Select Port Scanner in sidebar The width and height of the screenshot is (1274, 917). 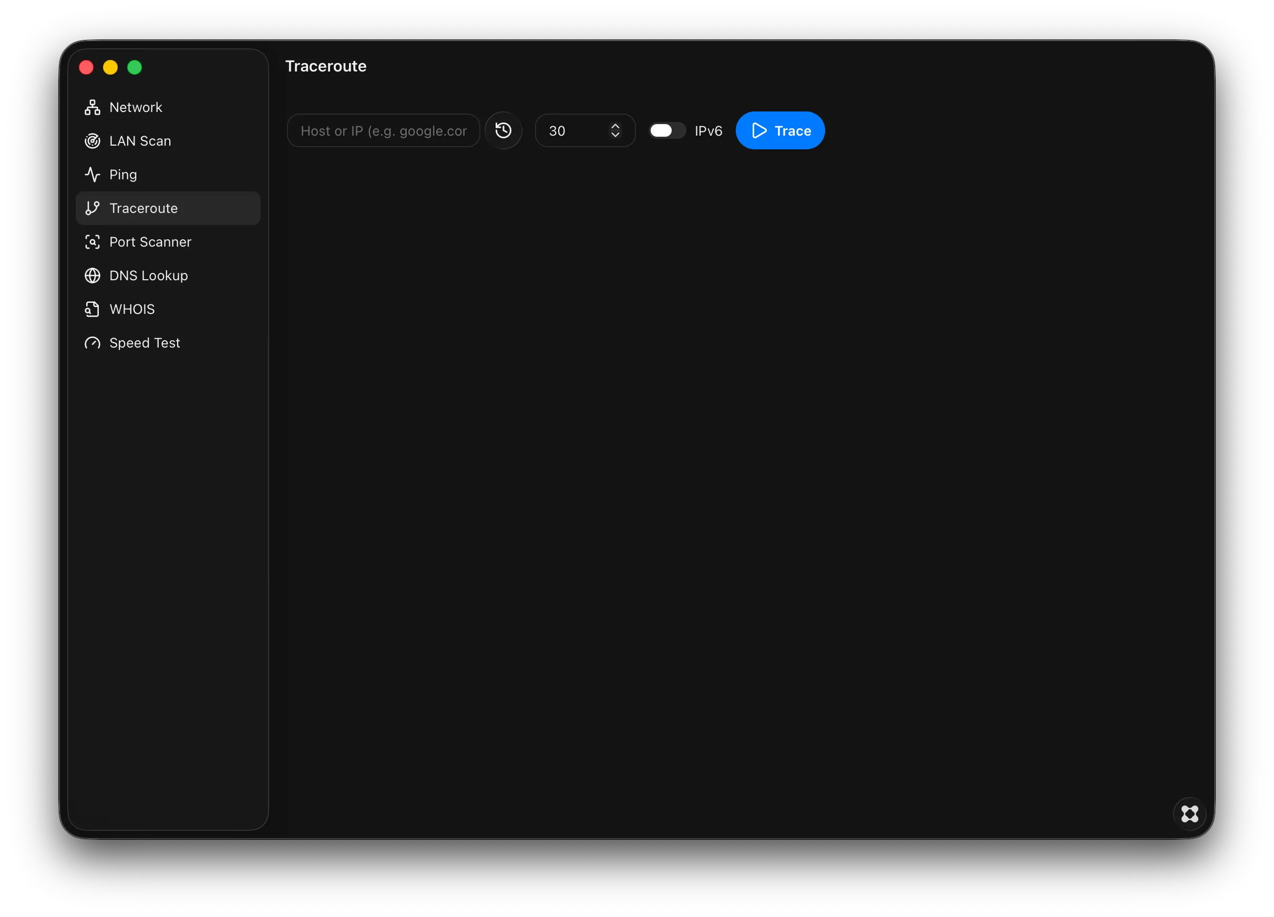[168, 242]
